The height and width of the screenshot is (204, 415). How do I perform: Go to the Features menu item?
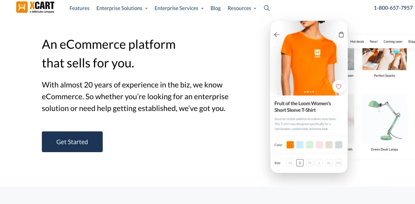80,8
